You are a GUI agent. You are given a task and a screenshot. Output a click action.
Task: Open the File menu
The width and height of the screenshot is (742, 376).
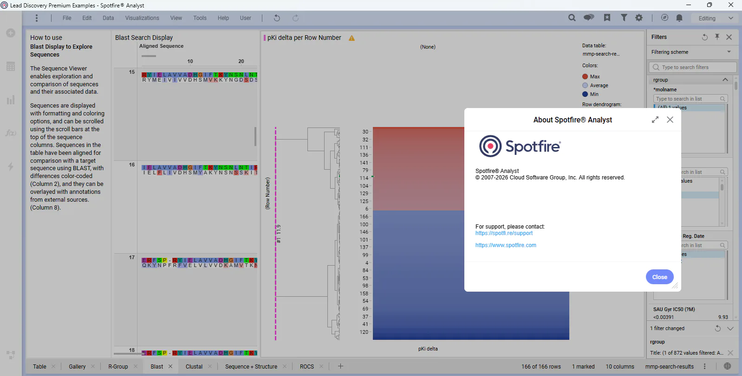point(67,18)
